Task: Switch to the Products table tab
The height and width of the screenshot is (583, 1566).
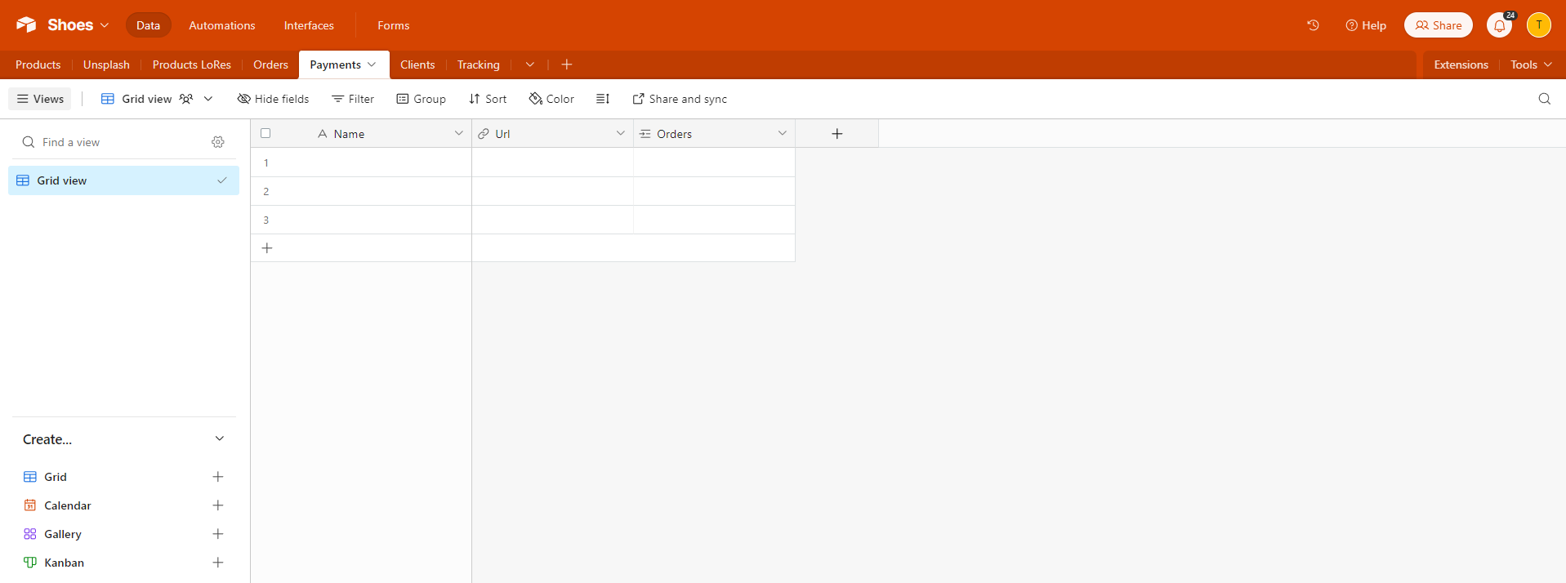Action: pos(38,65)
